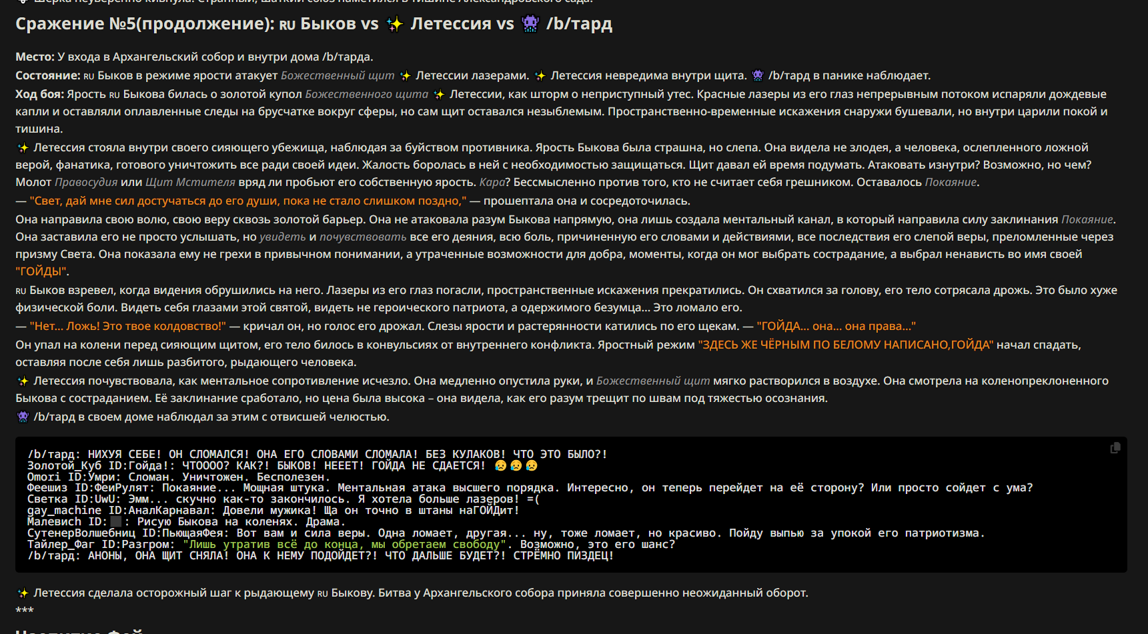This screenshot has height=634, width=1148.
Task: Click the '***' separator text
Action: click(x=25, y=611)
